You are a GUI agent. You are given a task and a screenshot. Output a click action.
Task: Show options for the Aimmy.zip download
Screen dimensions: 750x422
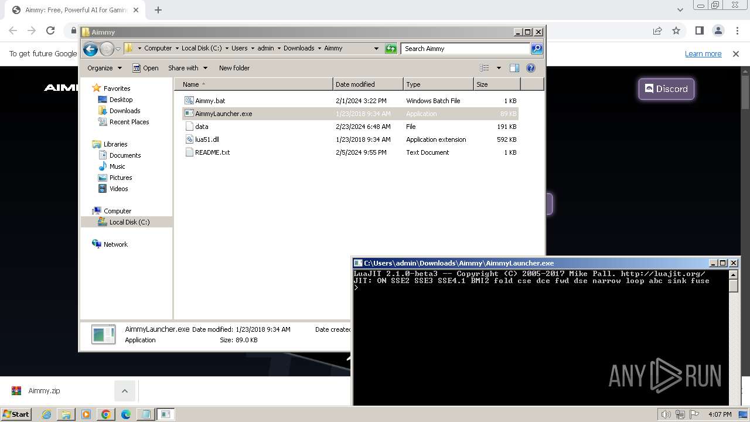[124, 391]
